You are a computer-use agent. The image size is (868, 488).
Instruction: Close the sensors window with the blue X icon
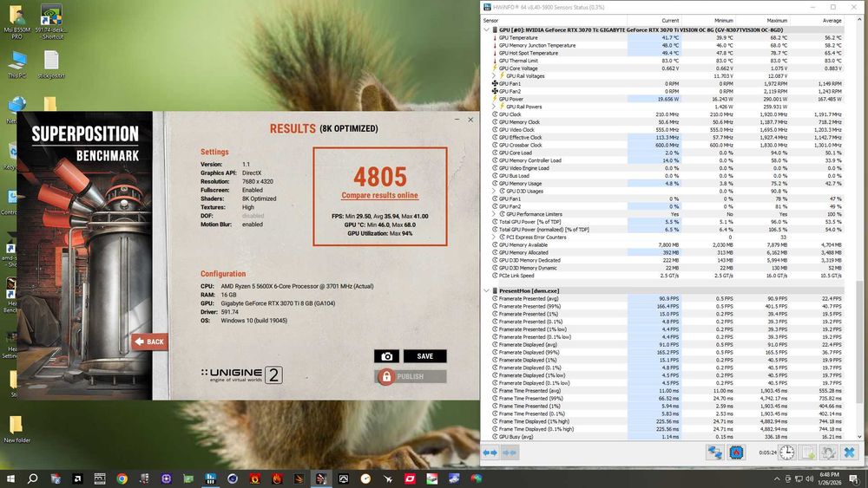click(849, 452)
